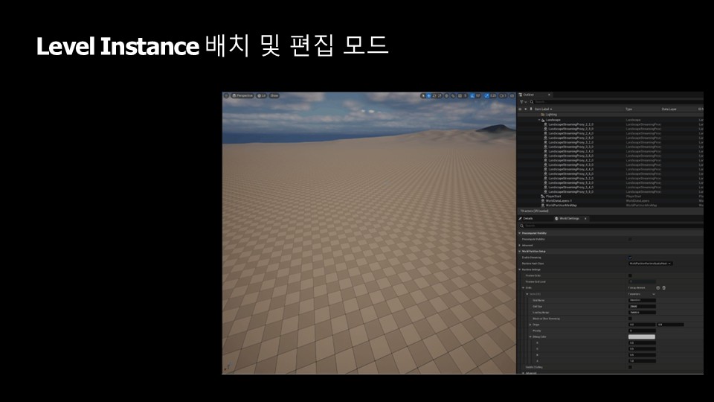Click the Data Layer column header
714x402 pixels.
coord(669,109)
